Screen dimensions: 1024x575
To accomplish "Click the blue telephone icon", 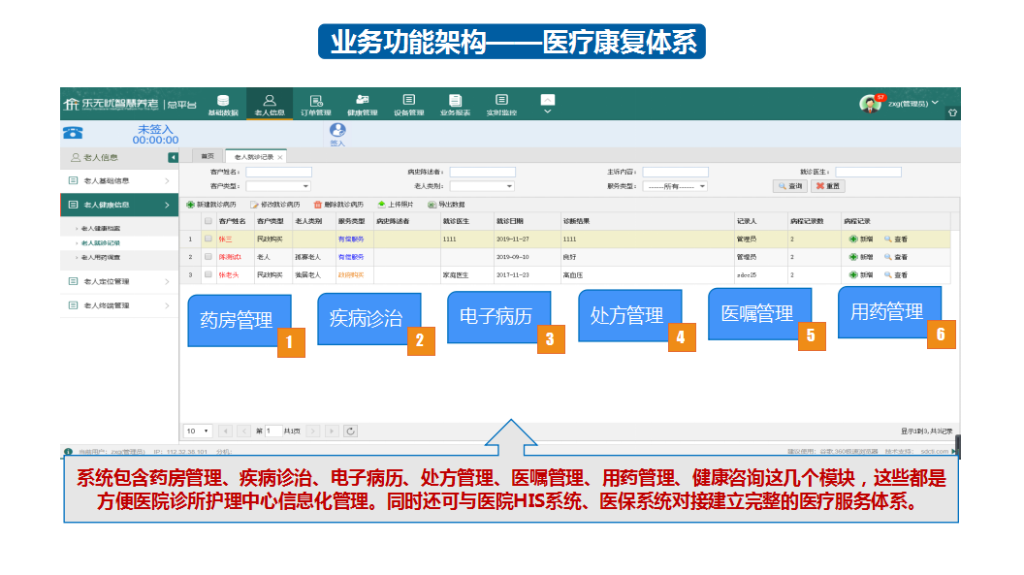I will pyautogui.click(x=73, y=133).
